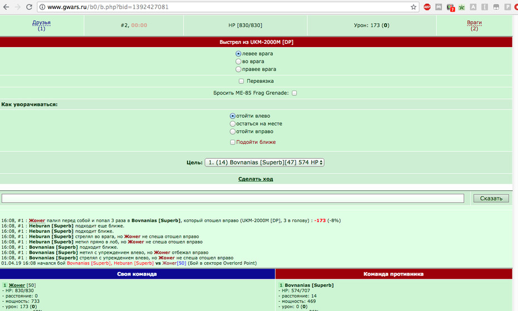Open the gray car extension icon
This screenshot has width=518, height=311.
click(x=439, y=7)
